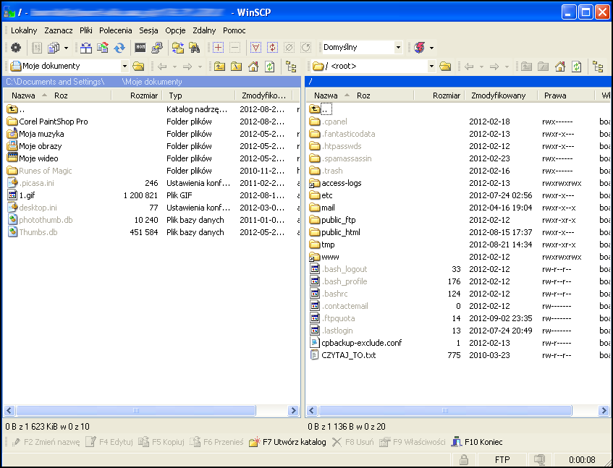Open local directory folder icon beside Moje dokumenty
613x468 pixels.
pos(138,67)
